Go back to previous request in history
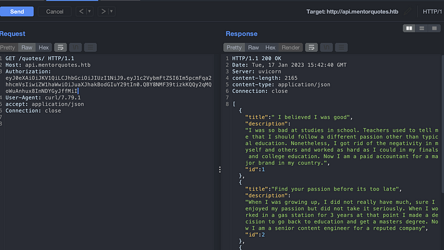 (x=81, y=11)
